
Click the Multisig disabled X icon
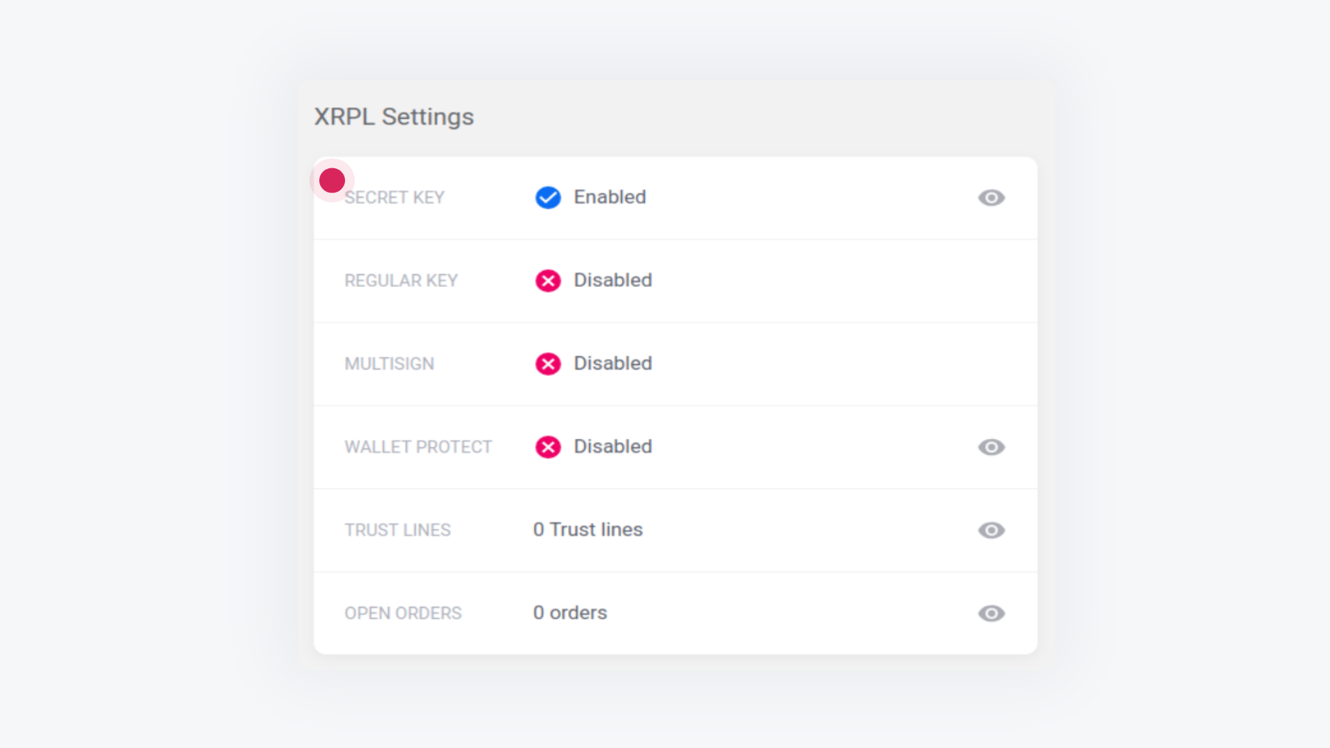click(x=548, y=364)
